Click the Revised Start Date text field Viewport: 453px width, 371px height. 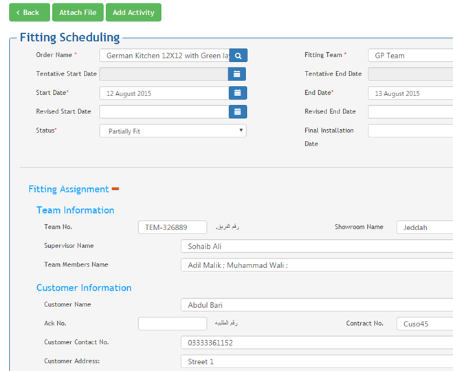(x=164, y=111)
